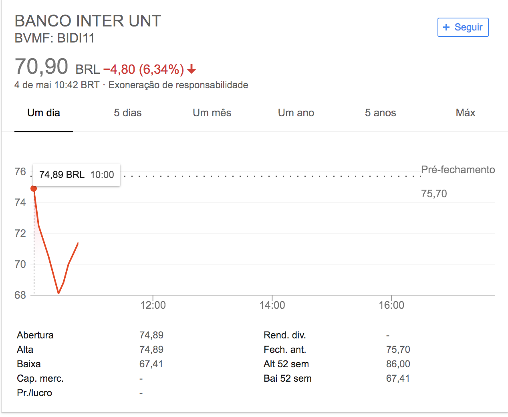Click the 76 y-axis label
This screenshot has height=417, width=508.
[20, 172]
